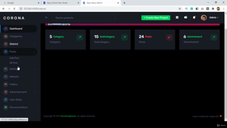
Task: Click the Dashboard speedometer icon
Action: coord(6,28)
